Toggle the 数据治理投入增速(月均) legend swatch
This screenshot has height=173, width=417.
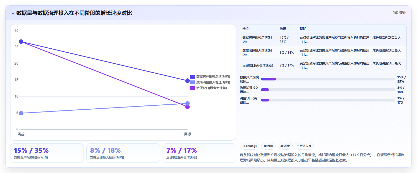(192, 82)
